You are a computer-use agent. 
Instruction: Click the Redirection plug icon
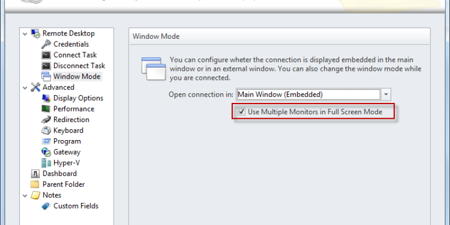click(x=46, y=120)
